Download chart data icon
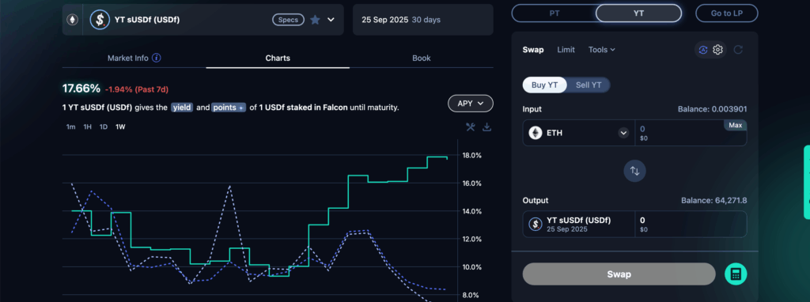This screenshot has width=810, height=302. pyautogui.click(x=486, y=127)
